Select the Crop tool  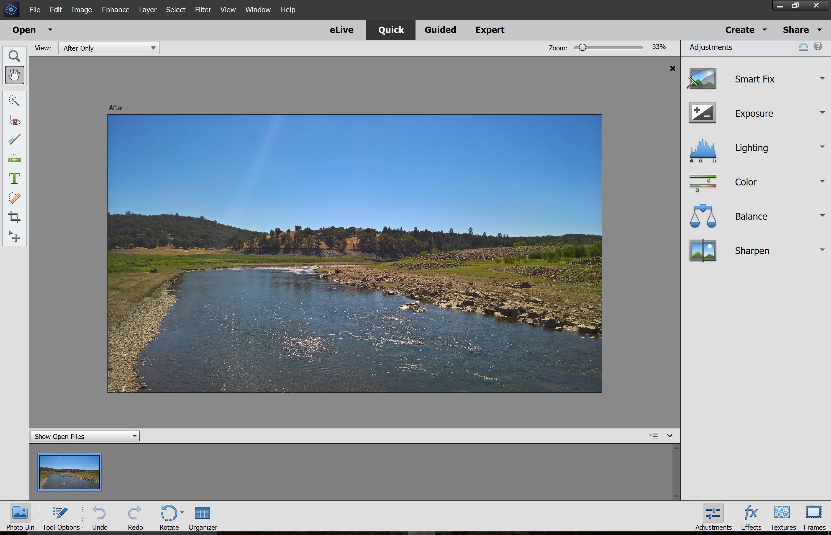[x=14, y=217]
